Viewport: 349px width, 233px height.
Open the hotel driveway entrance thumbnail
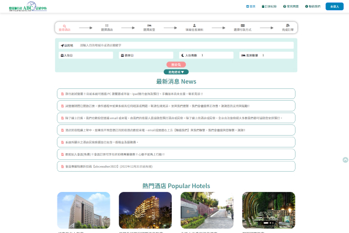(207, 210)
